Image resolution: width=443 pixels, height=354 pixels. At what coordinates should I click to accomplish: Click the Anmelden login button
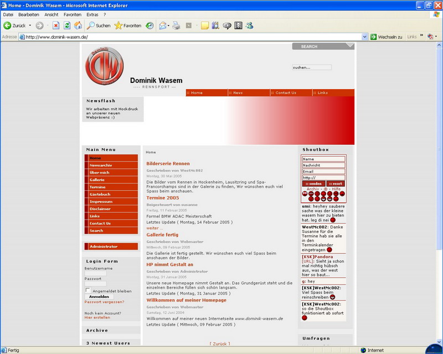pos(99,296)
